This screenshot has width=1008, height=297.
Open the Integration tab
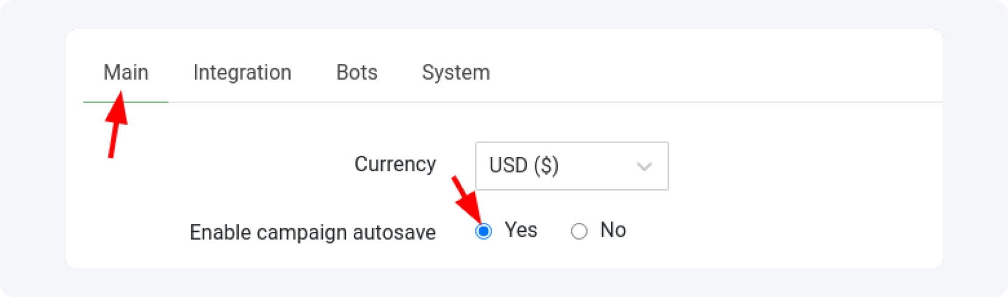coord(242,72)
